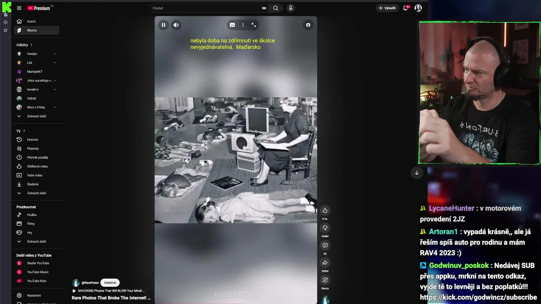
Task: Select Shorts in the sidebar
Action: (36, 30)
